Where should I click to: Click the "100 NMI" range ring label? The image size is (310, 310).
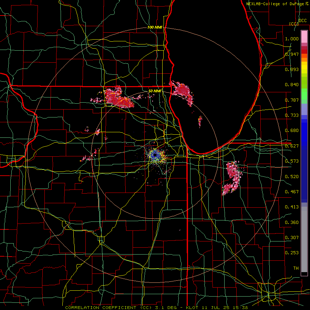(155, 27)
